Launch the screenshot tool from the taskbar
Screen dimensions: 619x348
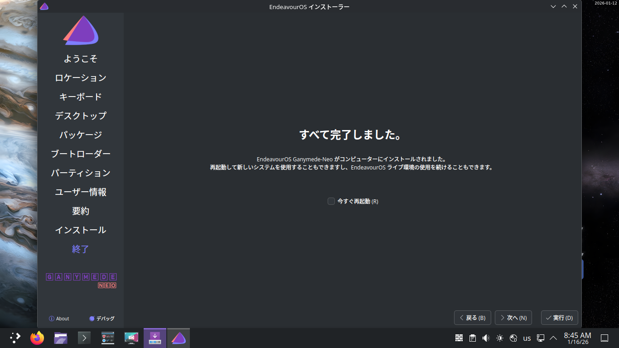131,338
